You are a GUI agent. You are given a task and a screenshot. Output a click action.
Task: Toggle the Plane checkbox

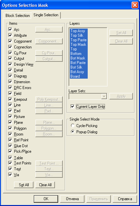(x=10, y=122)
